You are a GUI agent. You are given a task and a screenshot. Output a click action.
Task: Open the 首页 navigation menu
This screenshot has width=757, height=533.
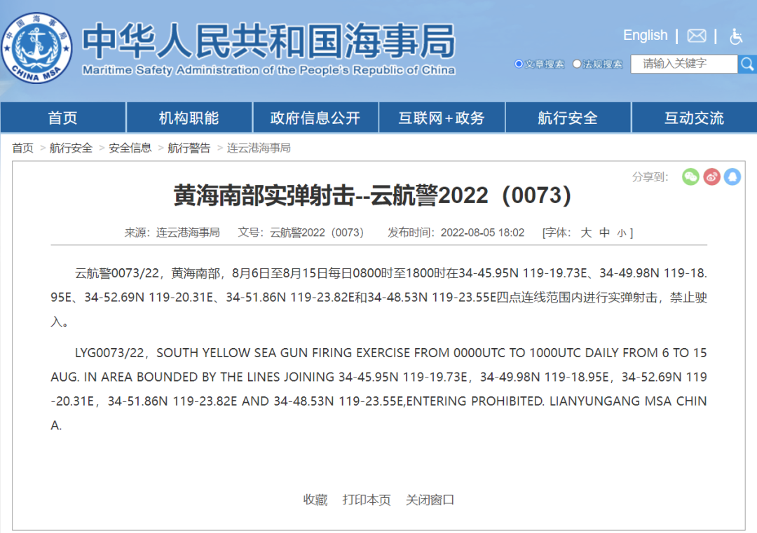[x=62, y=117]
